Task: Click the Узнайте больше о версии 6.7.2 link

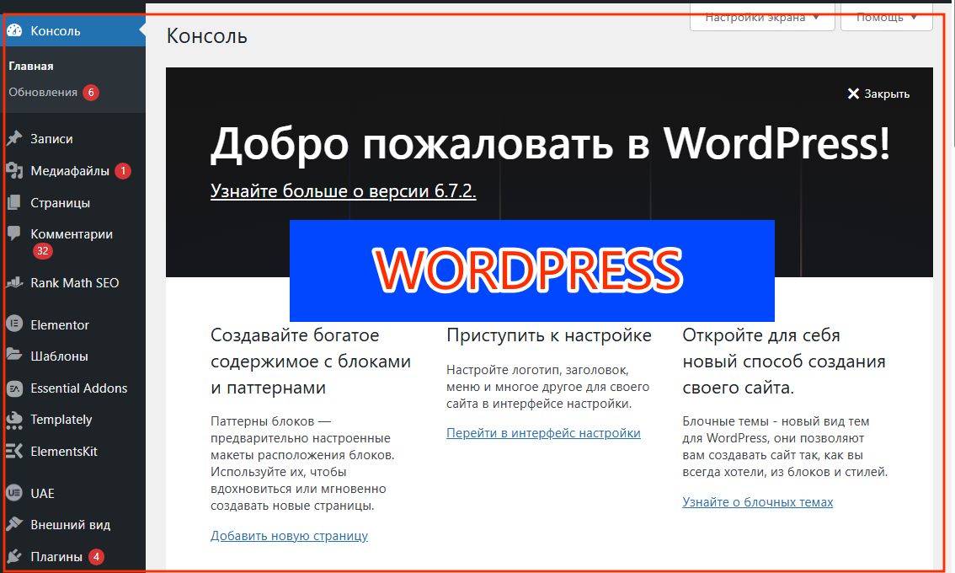Action: (342, 190)
